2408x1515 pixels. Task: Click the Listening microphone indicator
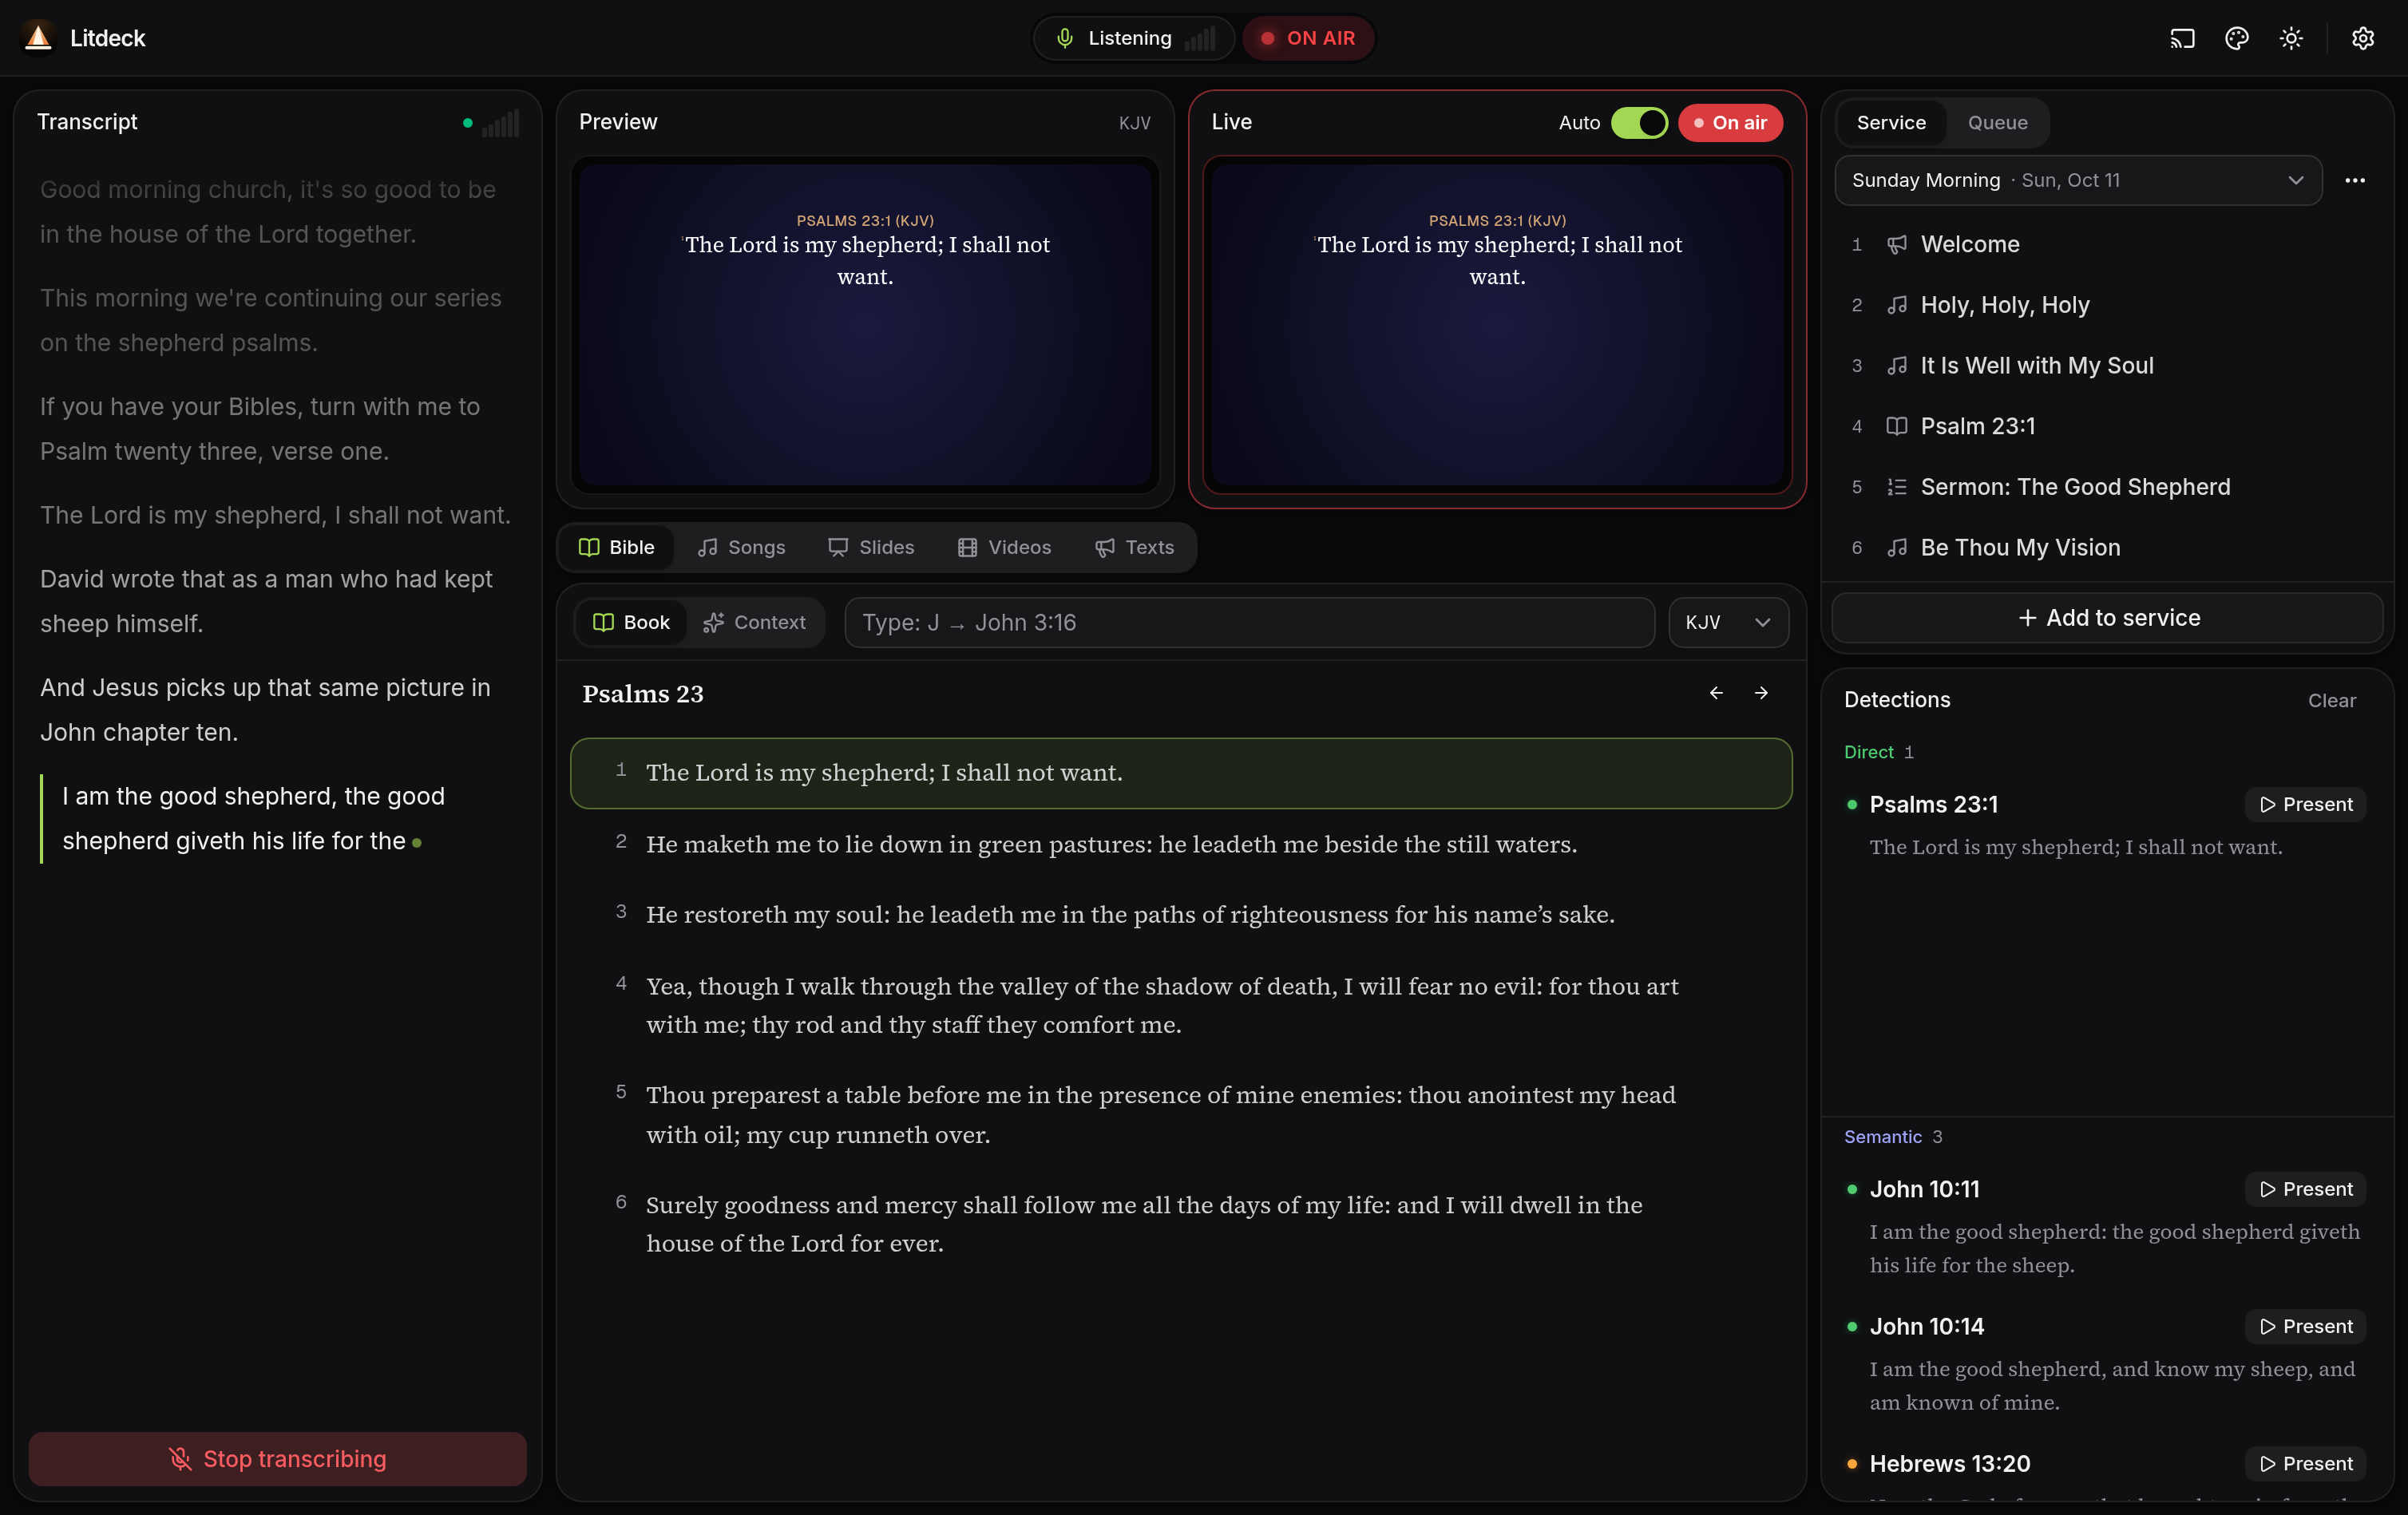tap(1133, 38)
